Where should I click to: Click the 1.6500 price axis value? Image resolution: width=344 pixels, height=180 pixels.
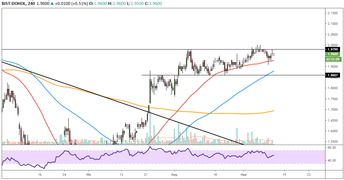click(x=333, y=120)
